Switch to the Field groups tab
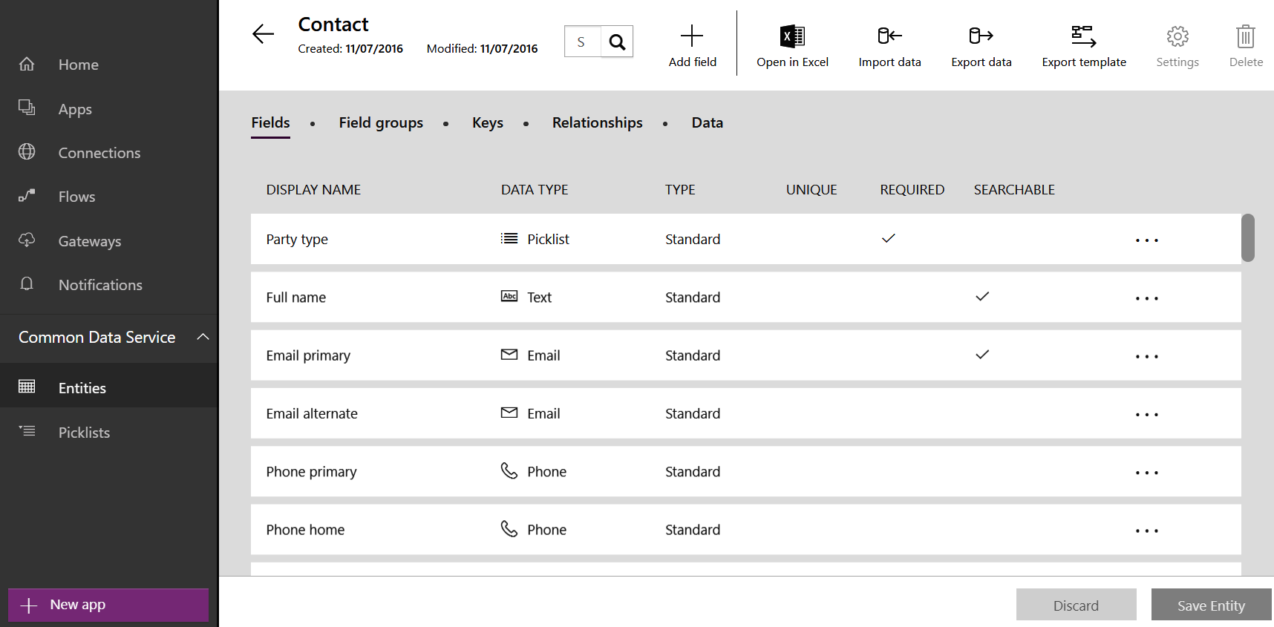The width and height of the screenshot is (1274, 627). pos(381,123)
